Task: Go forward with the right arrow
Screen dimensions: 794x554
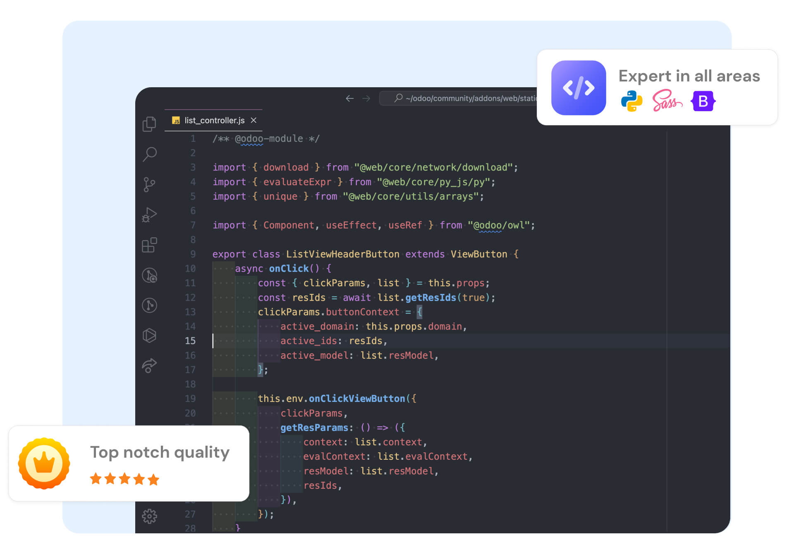Action: pyautogui.click(x=366, y=98)
